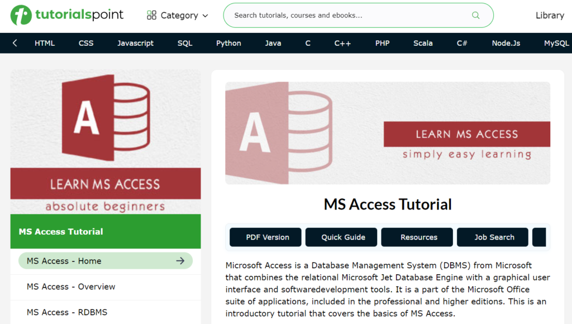Open Job Search

pos(492,237)
